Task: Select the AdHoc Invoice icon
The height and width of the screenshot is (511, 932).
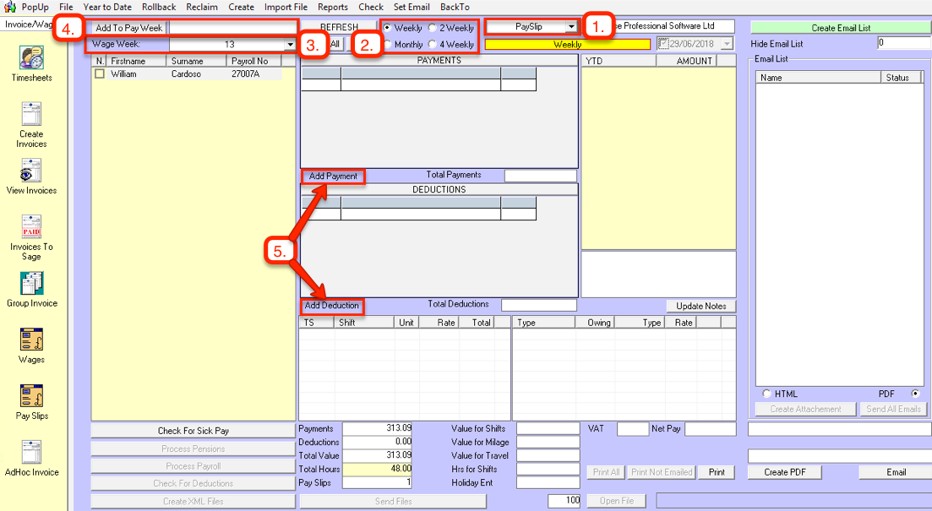Action: [x=31, y=454]
